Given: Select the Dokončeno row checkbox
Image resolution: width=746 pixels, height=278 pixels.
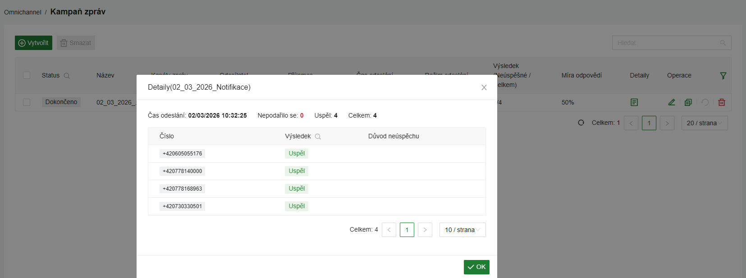Looking at the screenshot, I should [27, 102].
